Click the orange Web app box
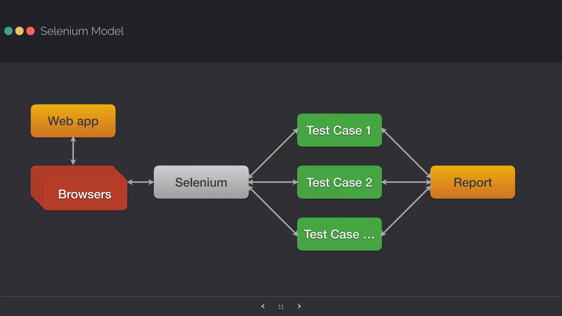 (x=73, y=121)
